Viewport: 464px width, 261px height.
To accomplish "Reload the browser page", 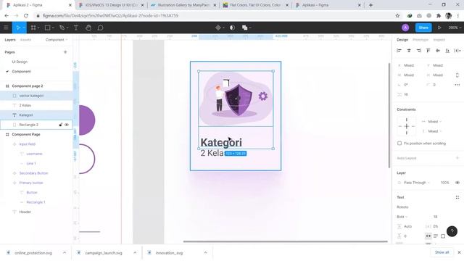I will 26,16.
